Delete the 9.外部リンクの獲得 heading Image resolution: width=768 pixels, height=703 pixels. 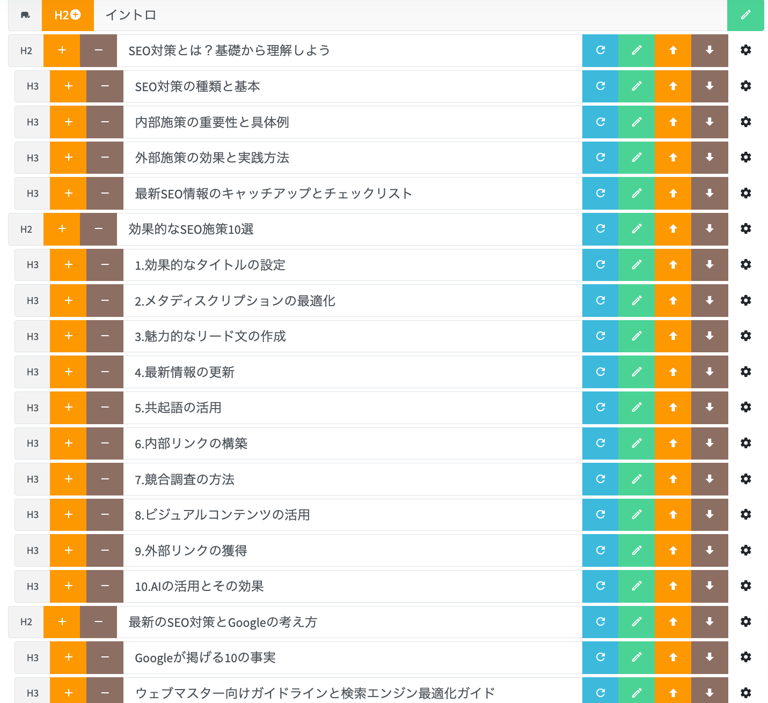tap(105, 550)
